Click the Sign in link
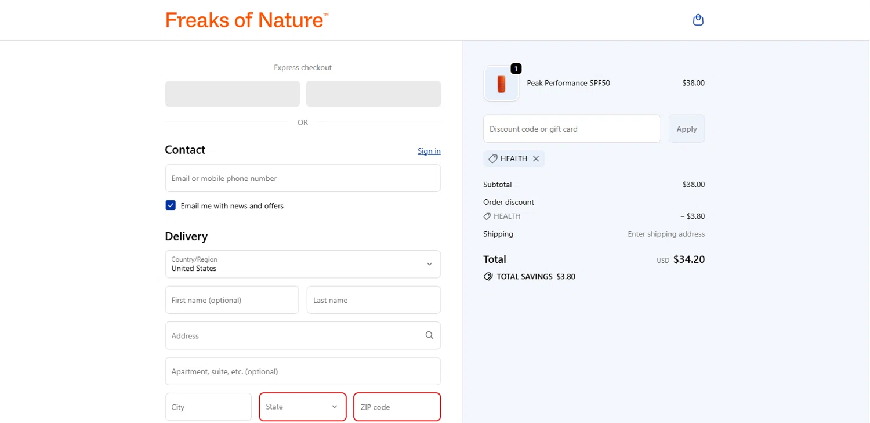 (429, 151)
